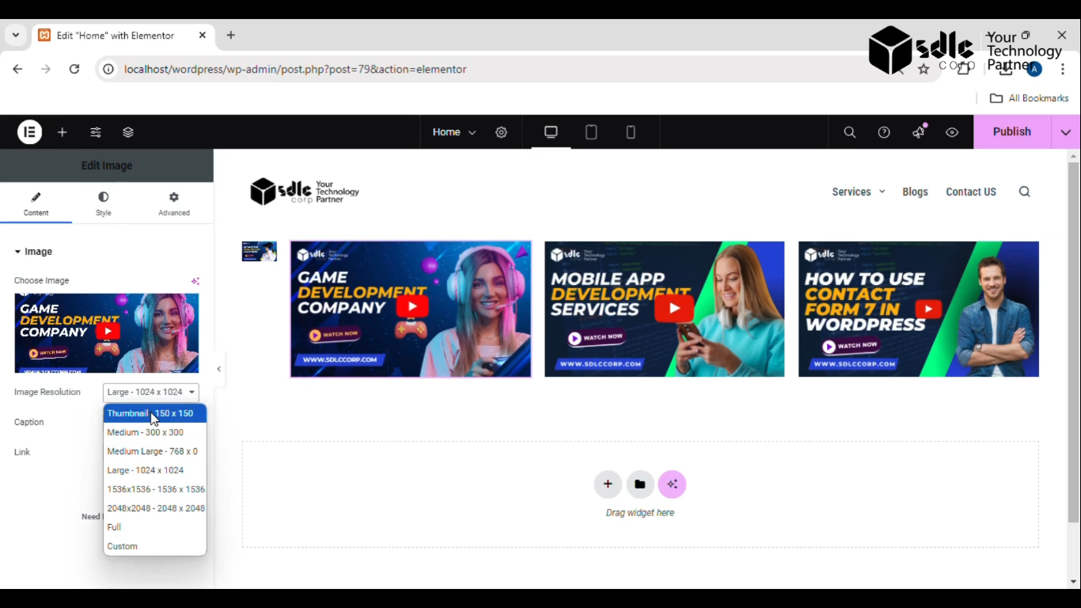1081x608 pixels.
Task: Click the AI sparkle next to Choose Image
Action: 195,281
